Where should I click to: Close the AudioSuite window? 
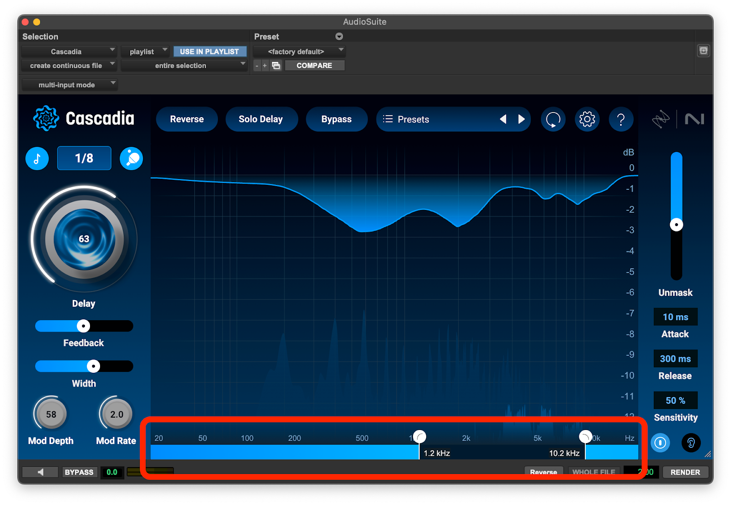pos(25,22)
